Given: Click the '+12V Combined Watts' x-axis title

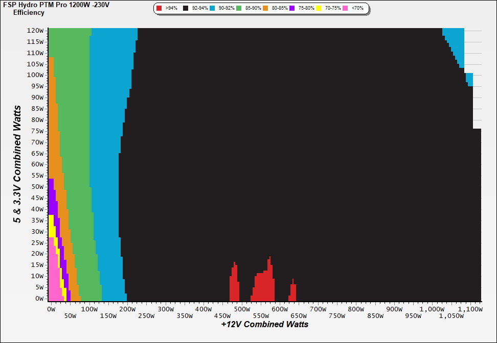Looking at the screenshot, I should (x=265, y=324).
